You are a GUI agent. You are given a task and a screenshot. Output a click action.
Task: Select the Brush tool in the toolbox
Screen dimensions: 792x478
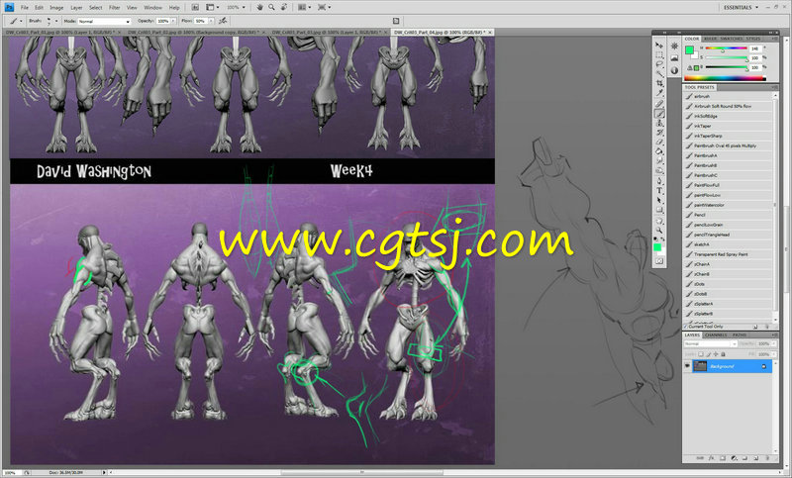(x=659, y=114)
